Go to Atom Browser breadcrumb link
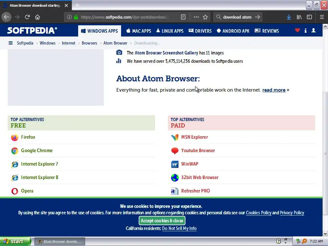The image size is (328, 246). tap(115, 43)
